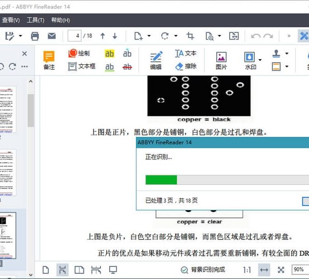Select the 绘制 draw tool
The width and height of the screenshot is (309, 279).
(79, 54)
